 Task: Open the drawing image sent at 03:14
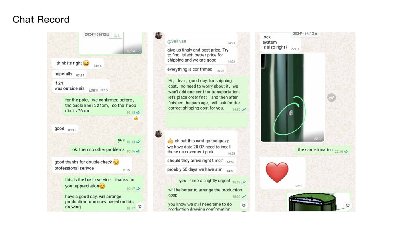pos(110,43)
